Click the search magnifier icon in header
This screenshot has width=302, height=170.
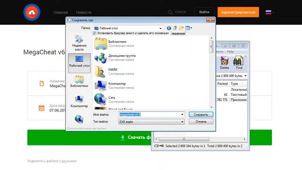tap(170, 12)
